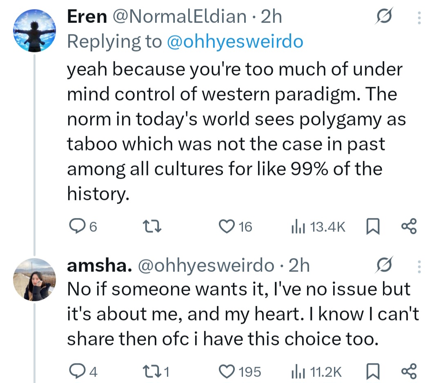Open more options menu on amsha's tweet

419,267
